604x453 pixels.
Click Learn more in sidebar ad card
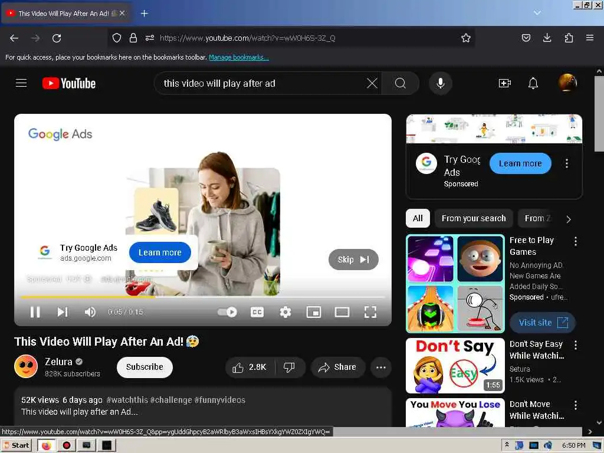[x=520, y=163]
